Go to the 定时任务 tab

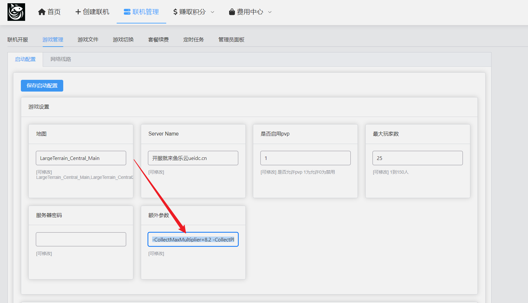(194, 40)
